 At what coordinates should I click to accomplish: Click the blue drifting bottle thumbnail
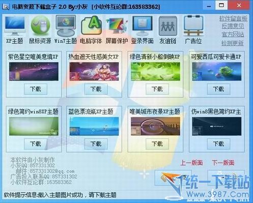pos(94,126)
